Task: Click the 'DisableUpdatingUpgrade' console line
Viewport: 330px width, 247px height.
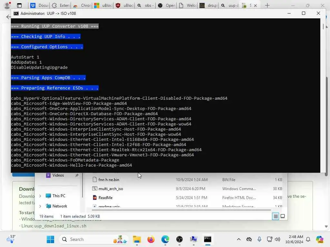Action: [39, 68]
